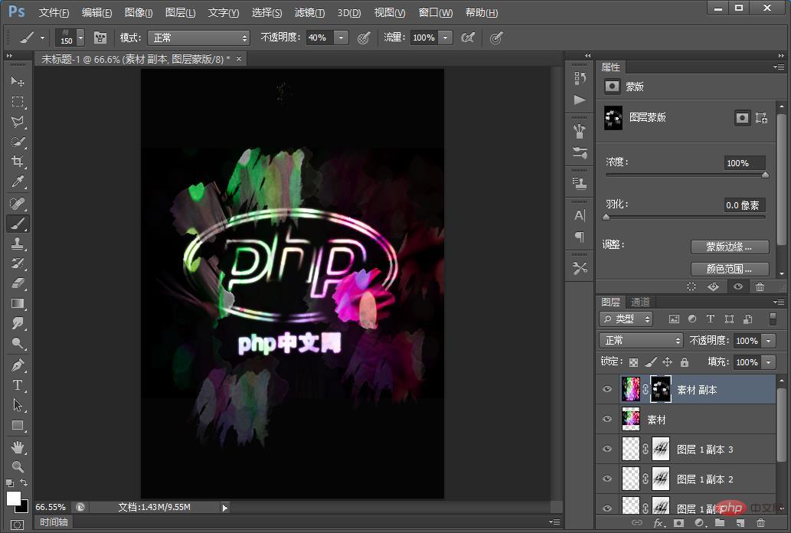The height and width of the screenshot is (533, 791).
Task: Select the Rectangle shape tool
Action: [x=18, y=426]
